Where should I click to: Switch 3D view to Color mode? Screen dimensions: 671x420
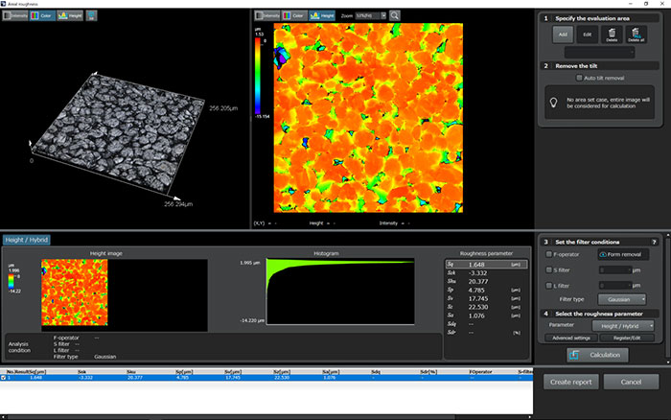(43, 16)
